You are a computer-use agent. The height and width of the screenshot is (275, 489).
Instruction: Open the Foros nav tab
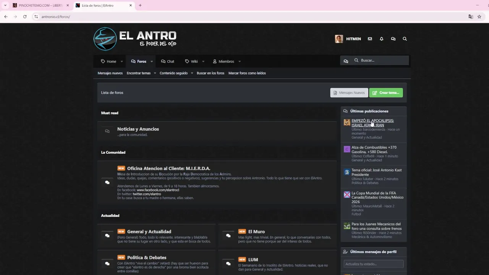(139, 61)
